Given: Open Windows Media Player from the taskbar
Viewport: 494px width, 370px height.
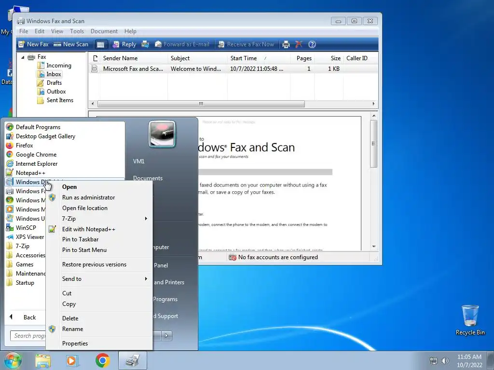Looking at the screenshot, I should pyautogui.click(x=72, y=360).
